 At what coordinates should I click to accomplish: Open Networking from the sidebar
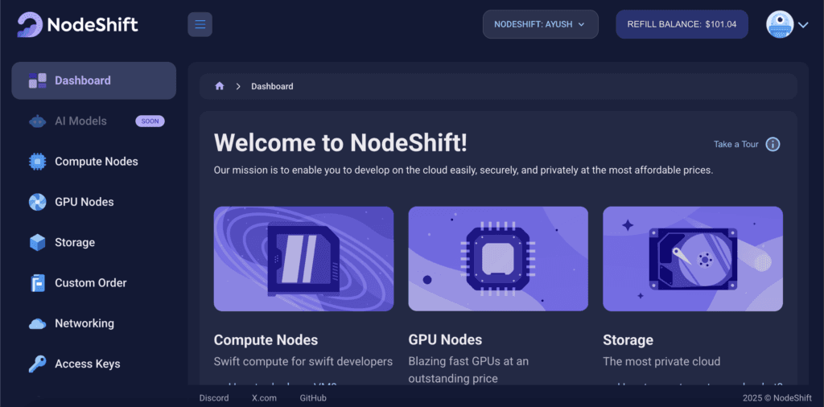tap(84, 323)
